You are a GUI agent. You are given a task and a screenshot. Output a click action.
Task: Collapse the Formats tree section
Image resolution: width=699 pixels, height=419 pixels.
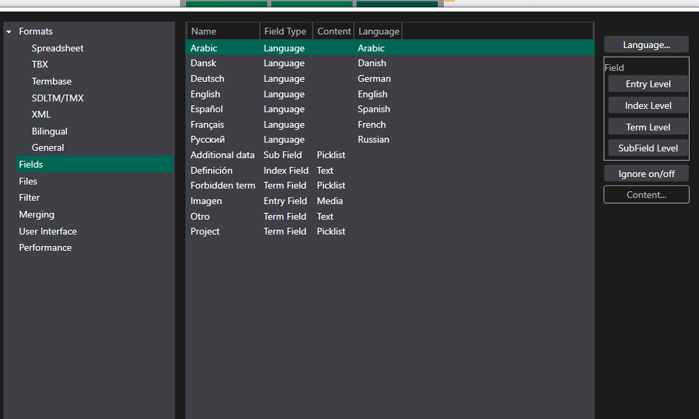(8, 31)
